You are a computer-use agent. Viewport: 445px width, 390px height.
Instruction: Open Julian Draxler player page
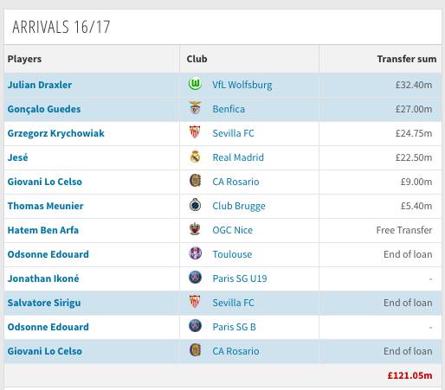click(x=40, y=85)
